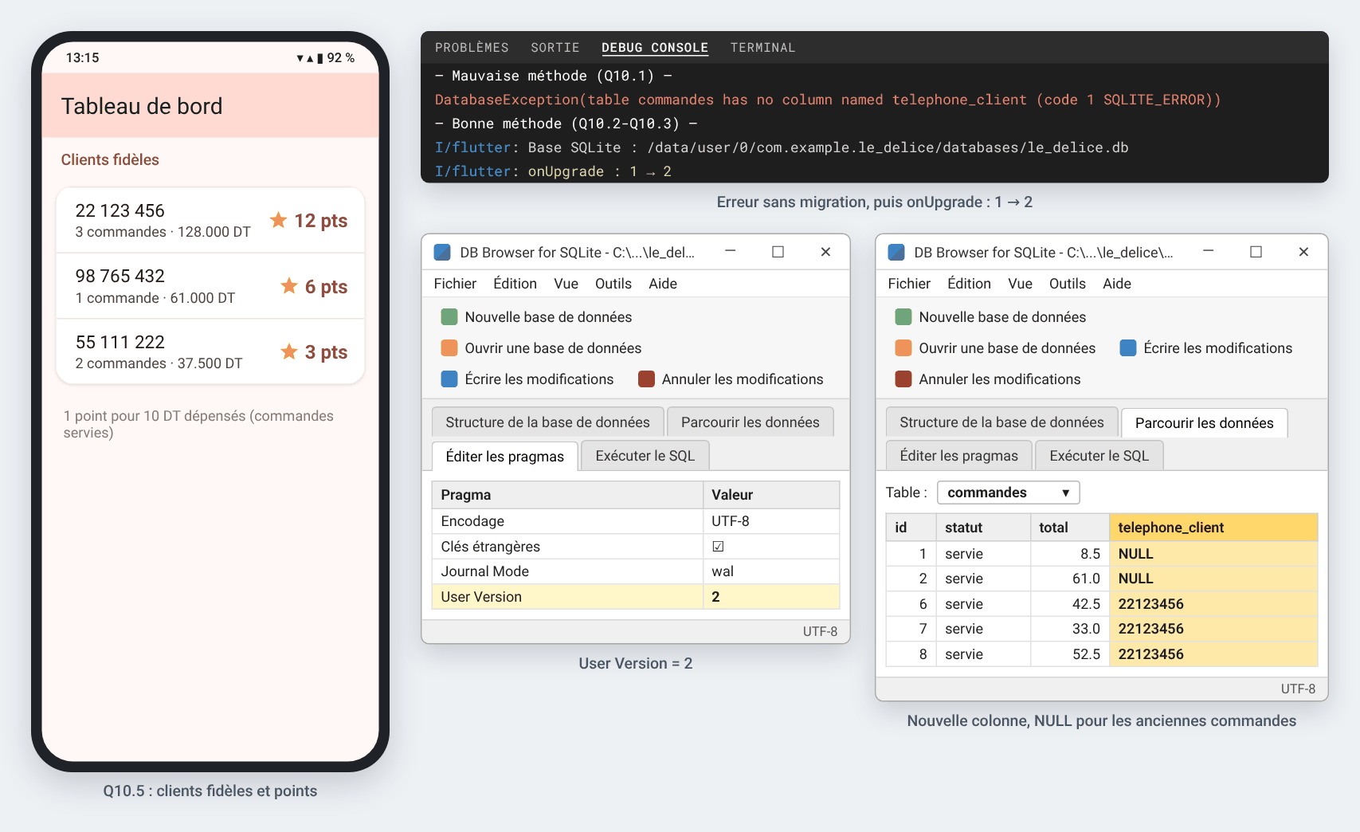Open Édition menu in the commandes window
The width and height of the screenshot is (1360, 832).
point(969,284)
